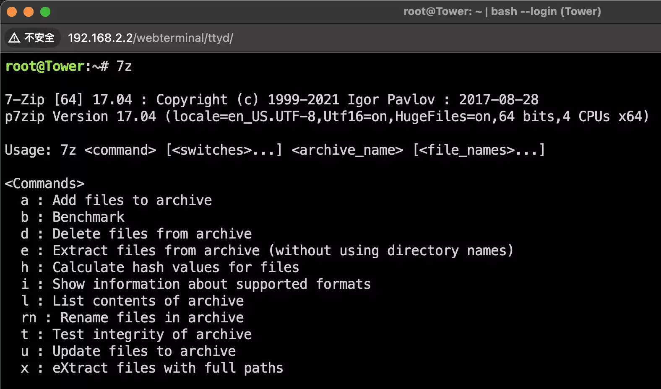Screen dimensions: 661x389
Task: Open site info via the 不安全 label
Action: tap(39, 38)
